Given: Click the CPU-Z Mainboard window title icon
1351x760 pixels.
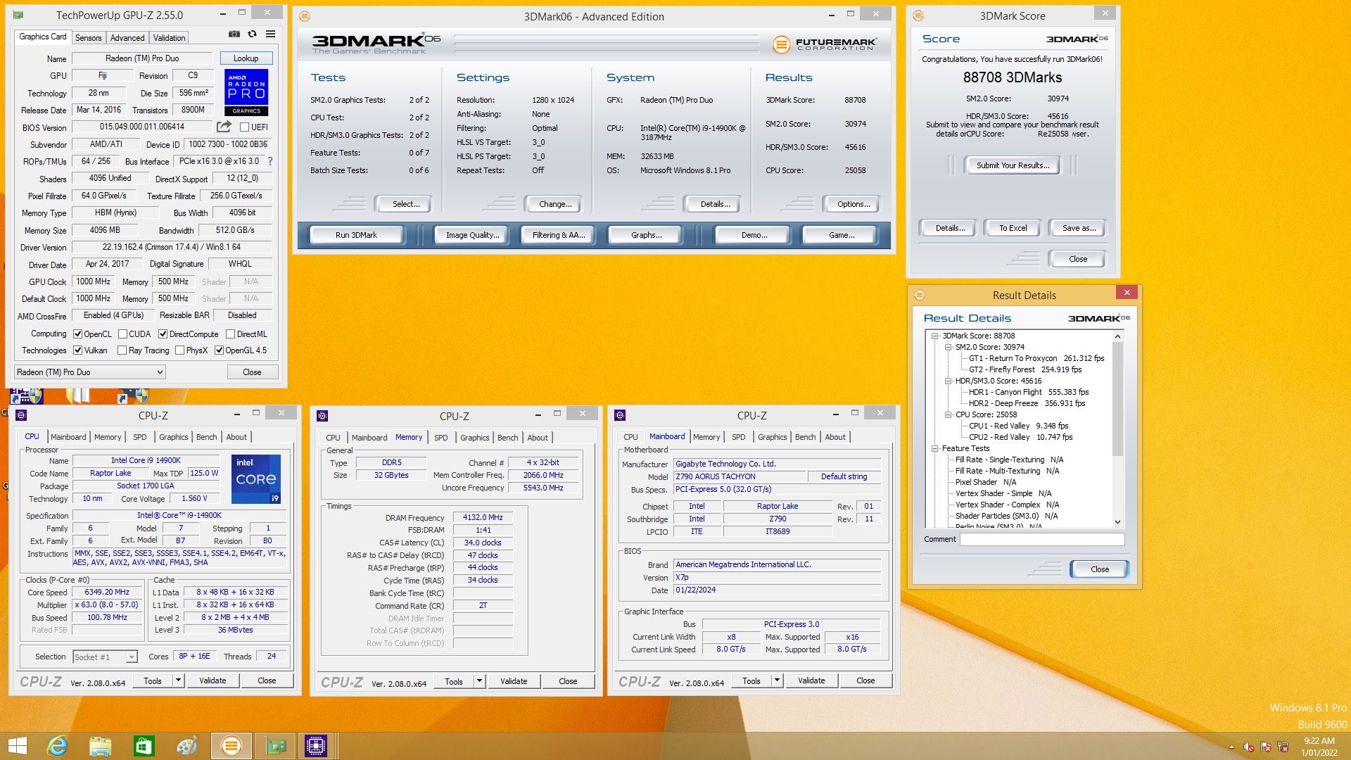Looking at the screenshot, I should 620,415.
